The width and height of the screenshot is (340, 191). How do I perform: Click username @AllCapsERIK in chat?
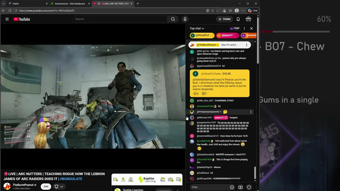204,179
